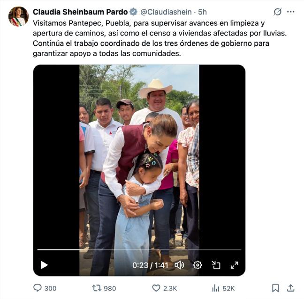Open video settings gear icon

coord(198,265)
